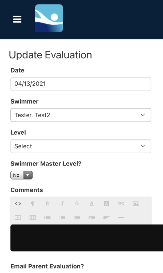
Task: Change Swimmer Master Level No selector
Action: pos(22,175)
